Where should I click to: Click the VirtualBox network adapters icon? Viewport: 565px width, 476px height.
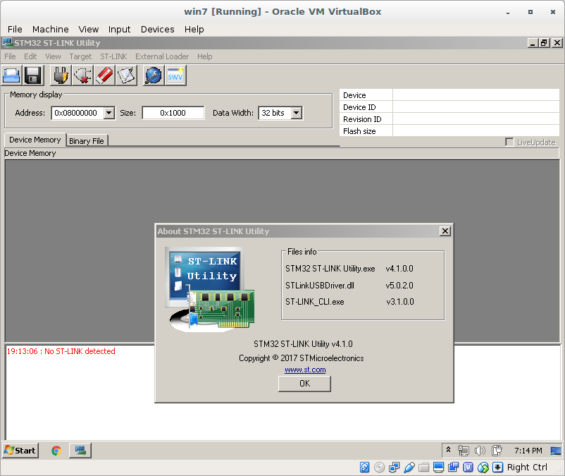[394, 468]
